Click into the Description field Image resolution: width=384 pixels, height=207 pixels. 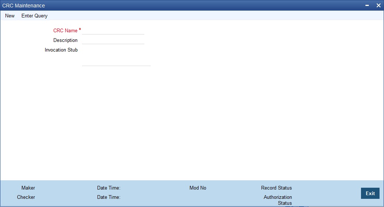(113, 40)
